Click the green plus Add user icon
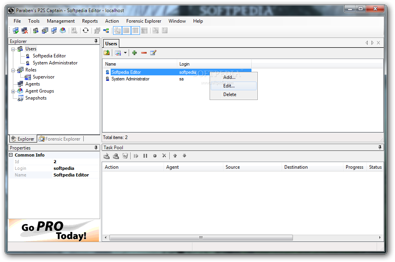This screenshot has width=395, height=262. click(135, 53)
